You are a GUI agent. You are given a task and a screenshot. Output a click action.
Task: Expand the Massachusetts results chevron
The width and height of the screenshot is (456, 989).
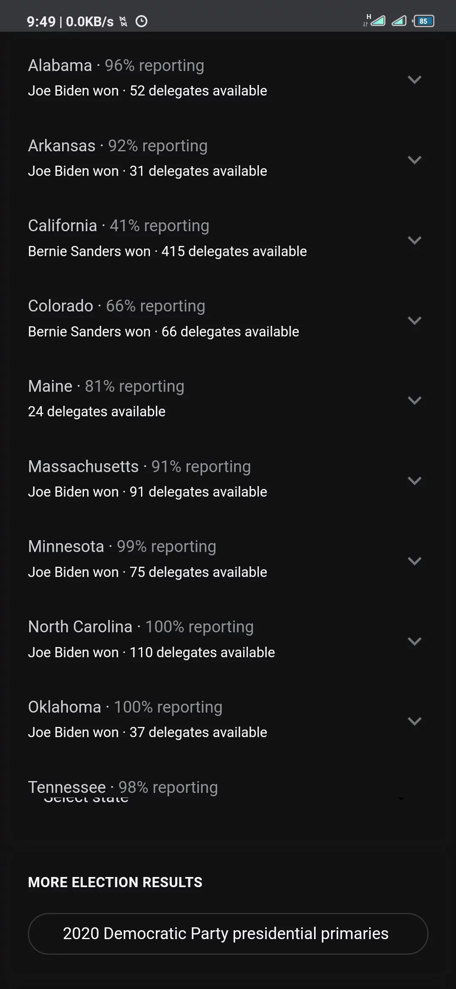click(x=414, y=481)
